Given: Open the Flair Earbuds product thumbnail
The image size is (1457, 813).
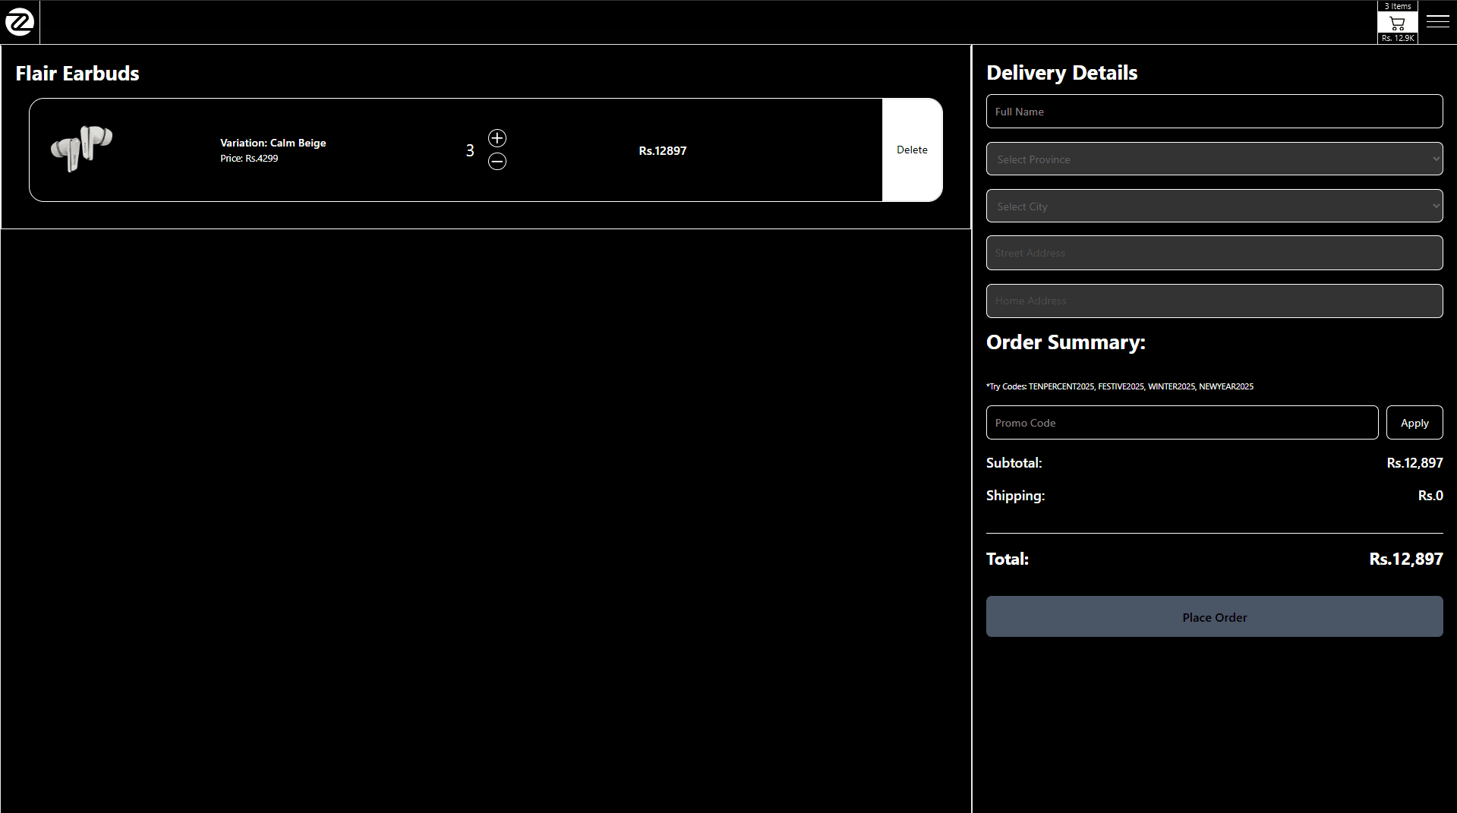Looking at the screenshot, I should (x=82, y=148).
